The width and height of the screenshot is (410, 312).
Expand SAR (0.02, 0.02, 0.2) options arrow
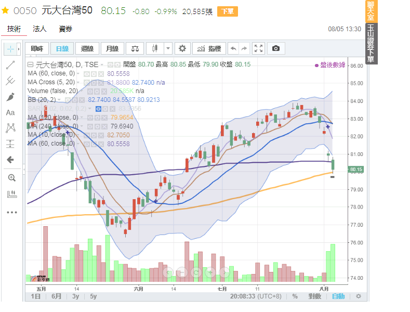point(90,109)
